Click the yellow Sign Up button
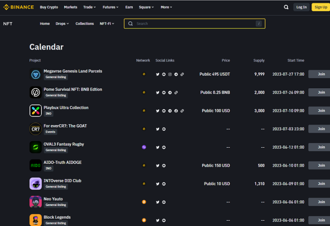This screenshot has height=226, width=330. [321, 7]
